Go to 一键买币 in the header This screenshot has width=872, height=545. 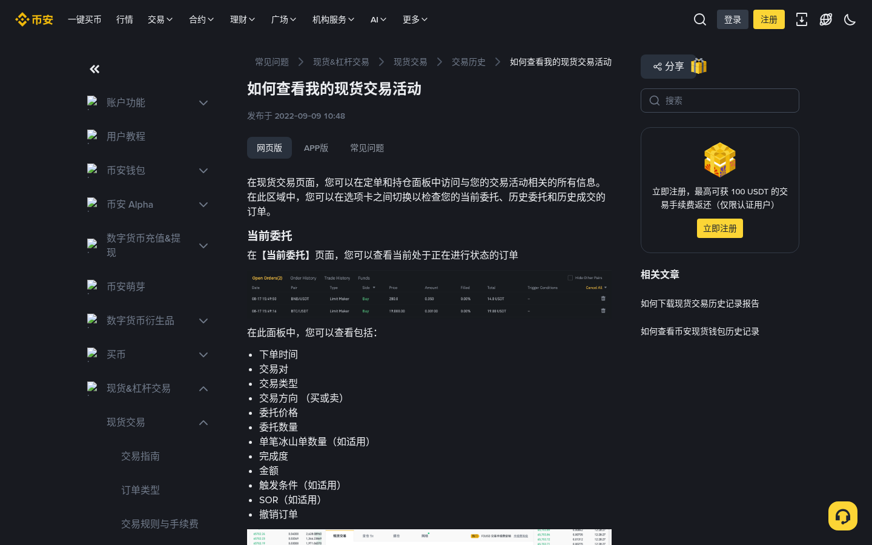85,19
